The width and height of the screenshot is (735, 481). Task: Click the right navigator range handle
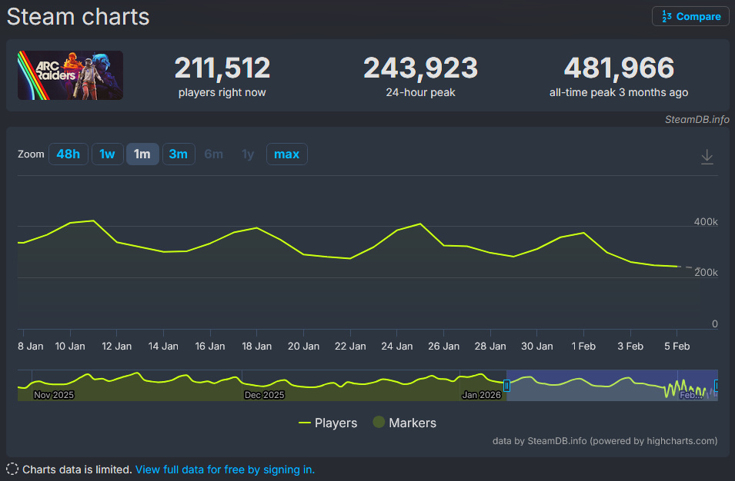click(x=716, y=386)
